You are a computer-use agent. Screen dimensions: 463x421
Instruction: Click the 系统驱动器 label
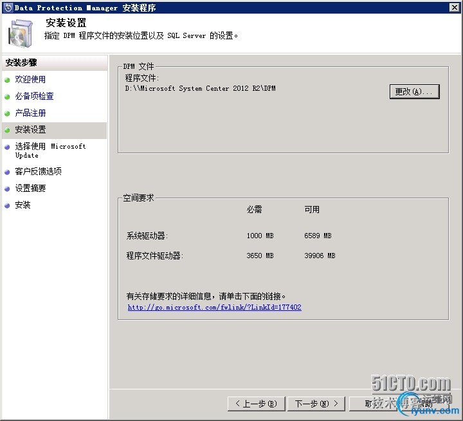pyautogui.click(x=147, y=236)
